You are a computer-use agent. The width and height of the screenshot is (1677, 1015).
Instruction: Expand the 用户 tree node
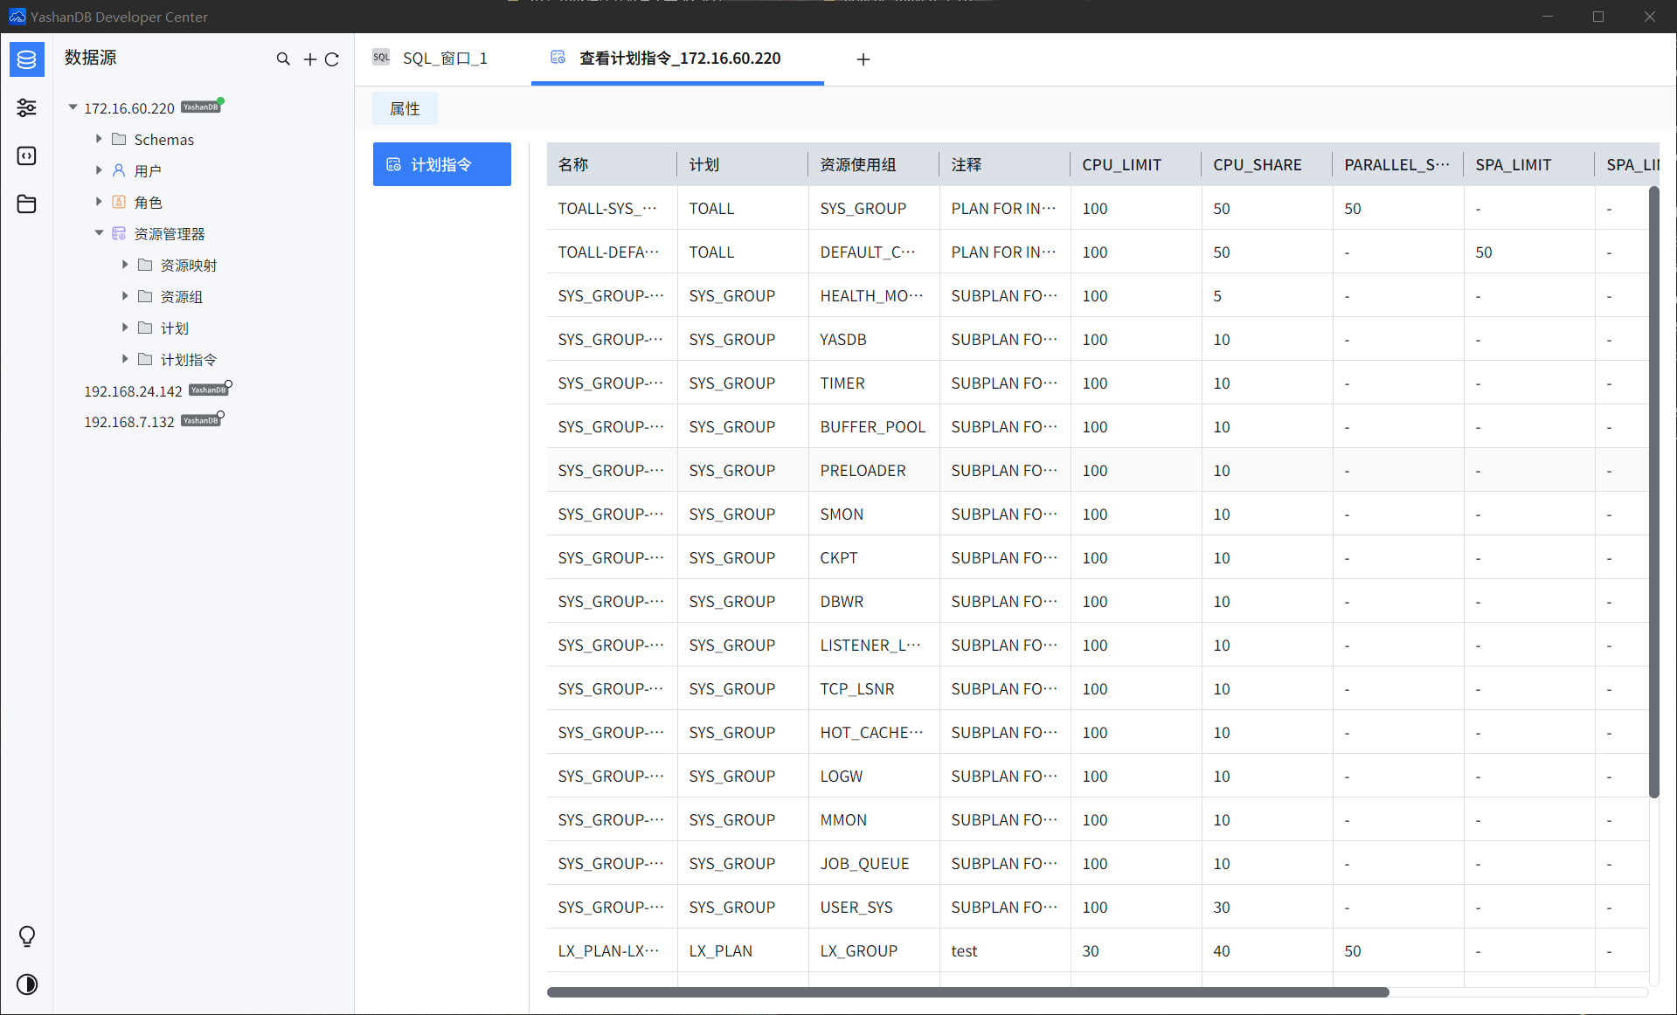coord(99,170)
